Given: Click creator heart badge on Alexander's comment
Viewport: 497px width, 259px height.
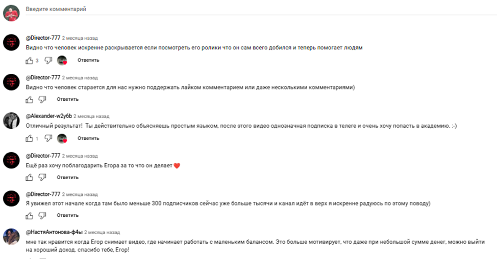Looking at the screenshot, I should [x=62, y=138].
